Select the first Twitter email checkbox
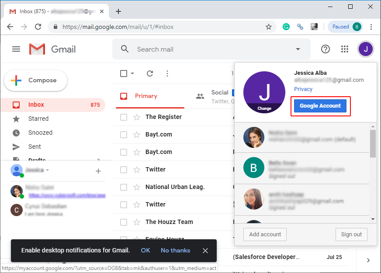The height and width of the screenshot is (273, 381). pos(124,170)
